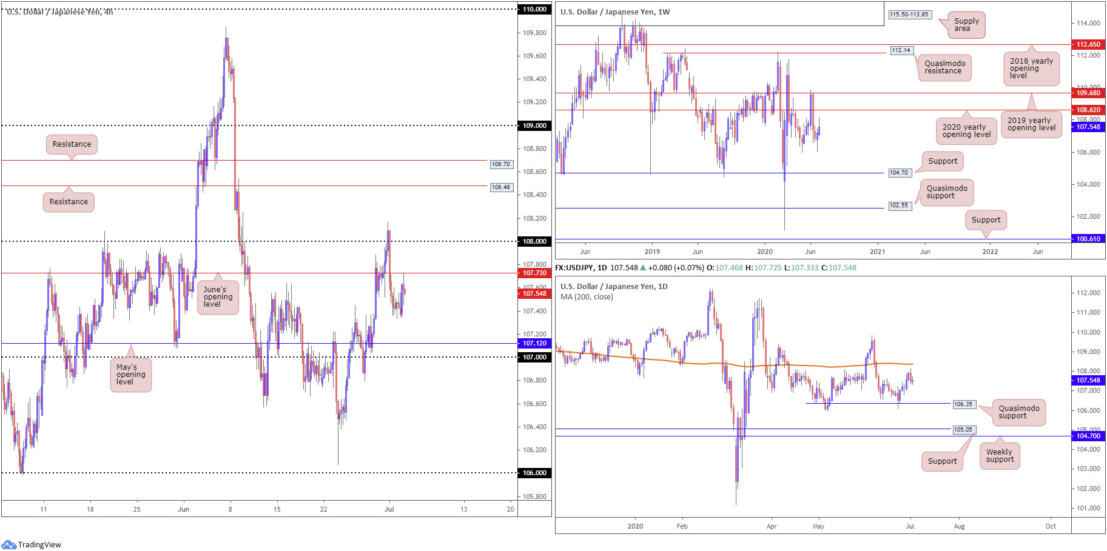The width and height of the screenshot is (1107, 551).
Task: Click the 106.35 Quasimodo support tag
Action: click(x=963, y=404)
